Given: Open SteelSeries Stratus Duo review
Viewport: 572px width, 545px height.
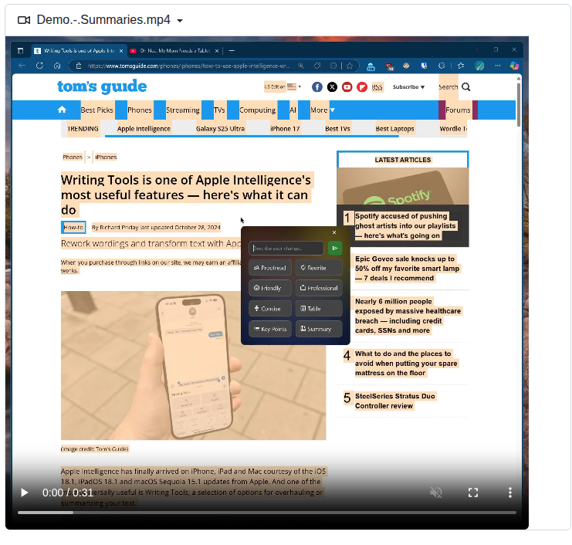Looking at the screenshot, I should pyautogui.click(x=395, y=401).
